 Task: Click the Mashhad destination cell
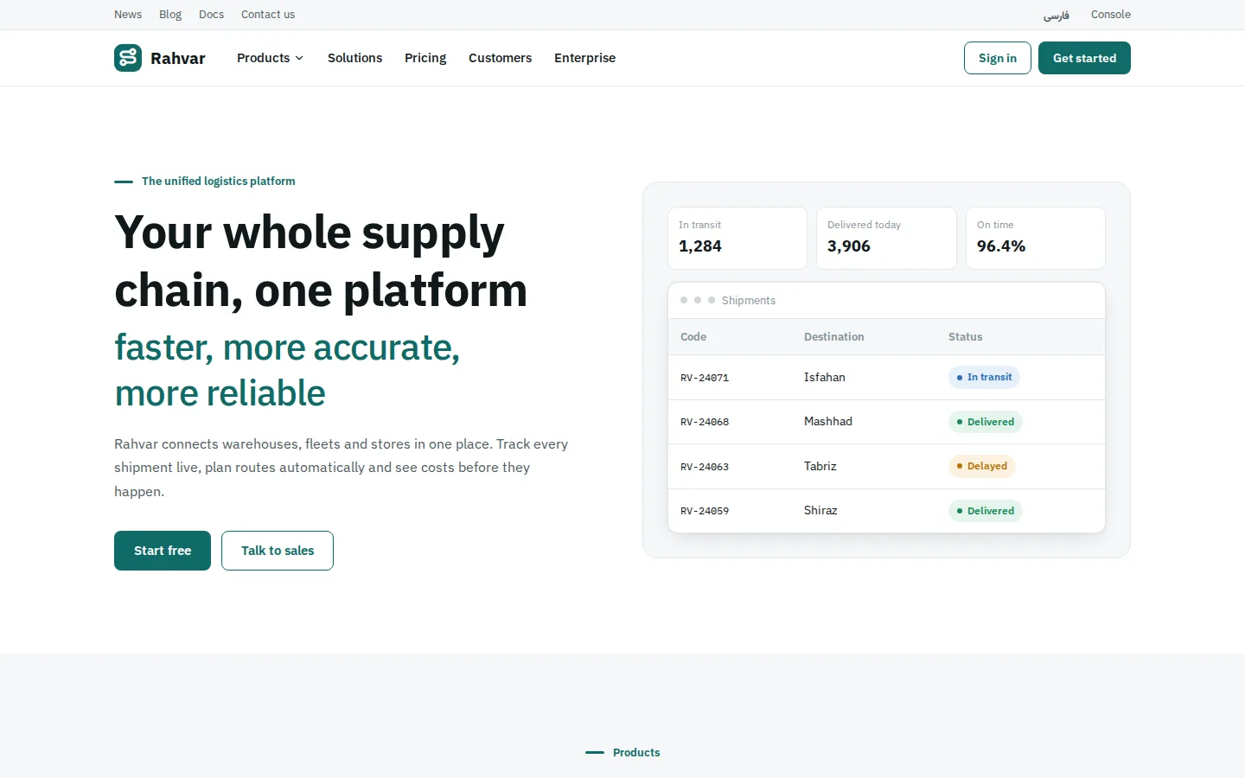tap(828, 421)
